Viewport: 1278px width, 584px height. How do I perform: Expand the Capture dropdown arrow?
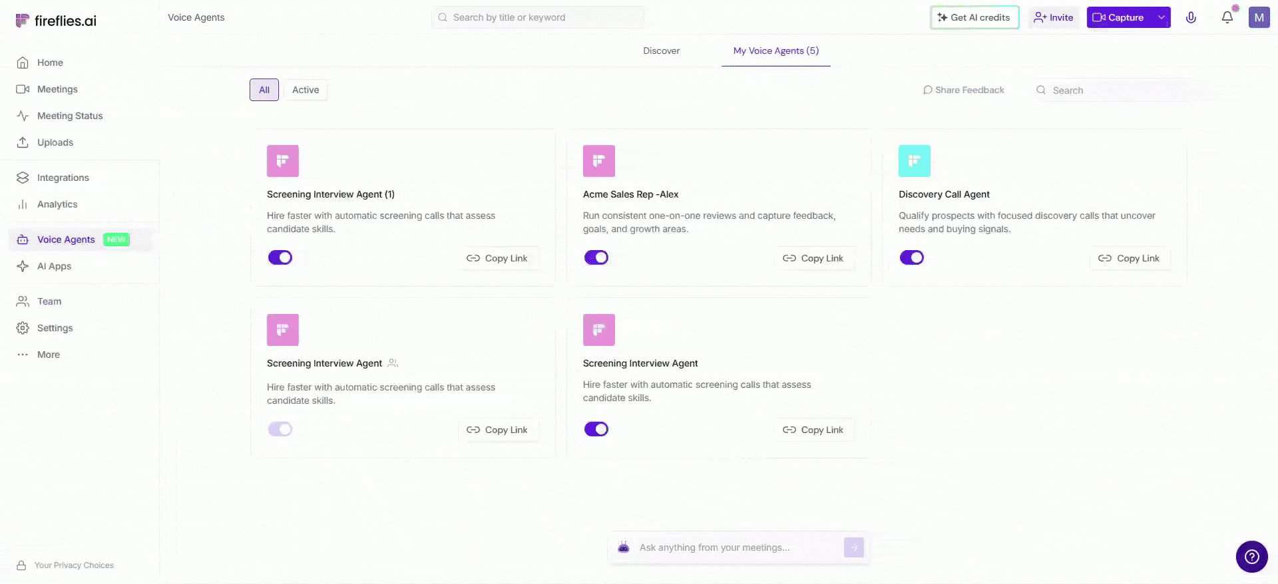[x=1162, y=17]
